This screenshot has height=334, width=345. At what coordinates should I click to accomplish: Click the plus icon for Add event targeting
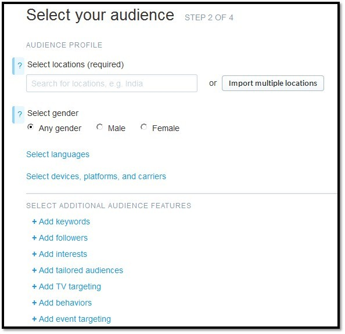tap(34, 319)
